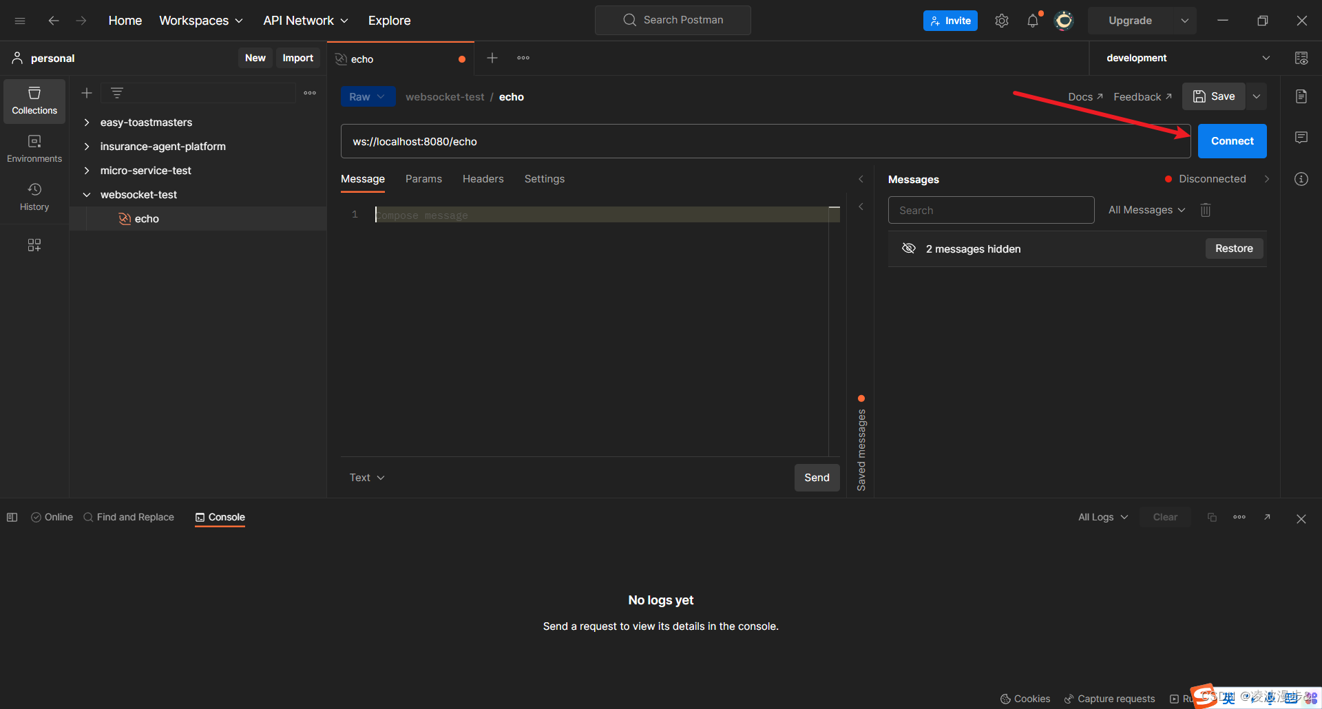Image resolution: width=1322 pixels, height=709 pixels.
Task: Close the console panel
Action: tap(1301, 519)
